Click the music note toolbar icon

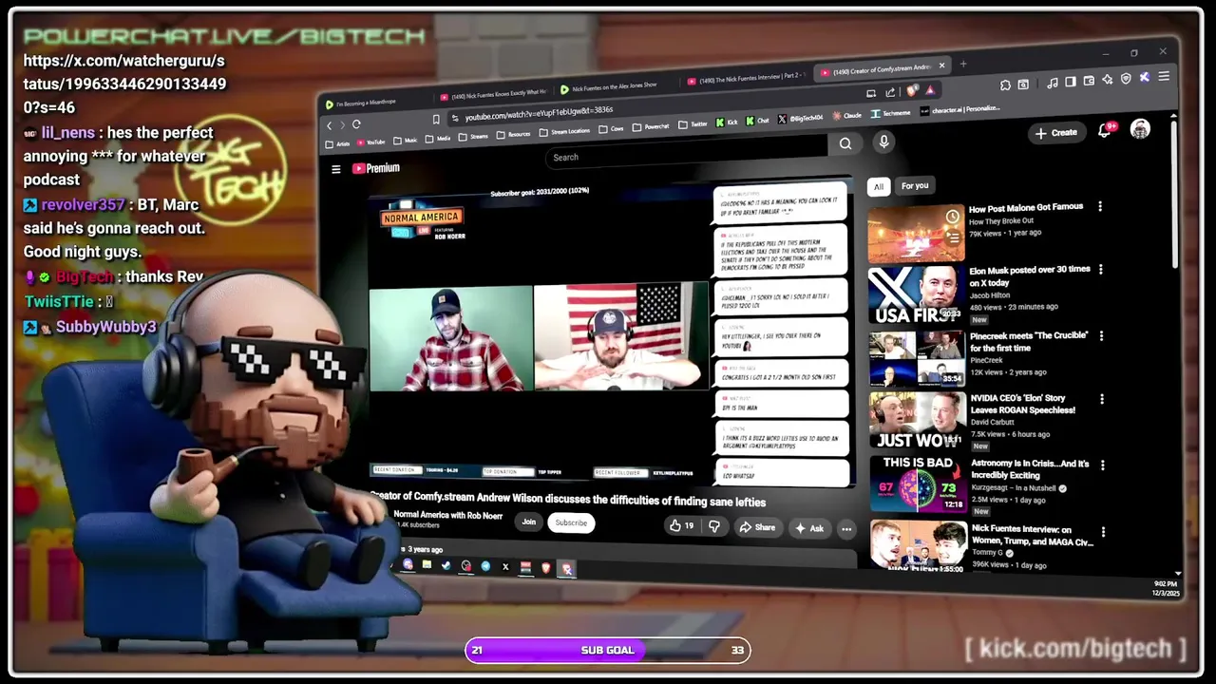1053,83
